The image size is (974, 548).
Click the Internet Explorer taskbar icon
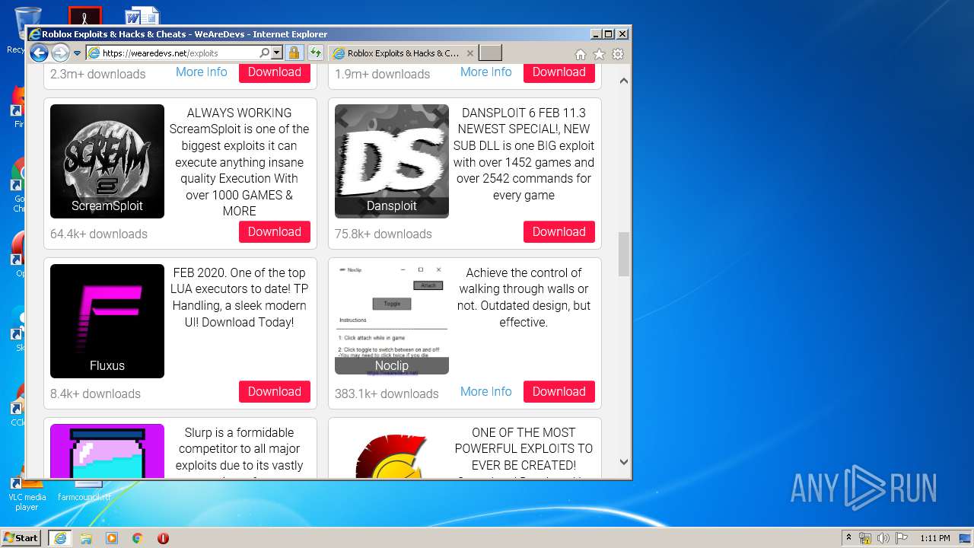(x=60, y=538)
